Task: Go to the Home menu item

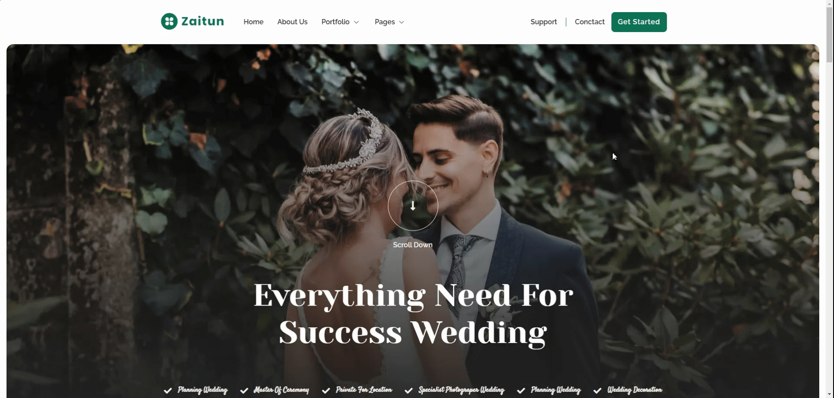Action: (x=253, y=22)
